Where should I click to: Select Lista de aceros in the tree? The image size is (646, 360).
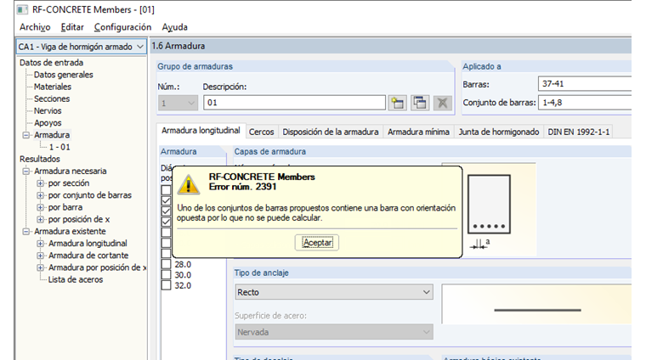click(76, 280)
